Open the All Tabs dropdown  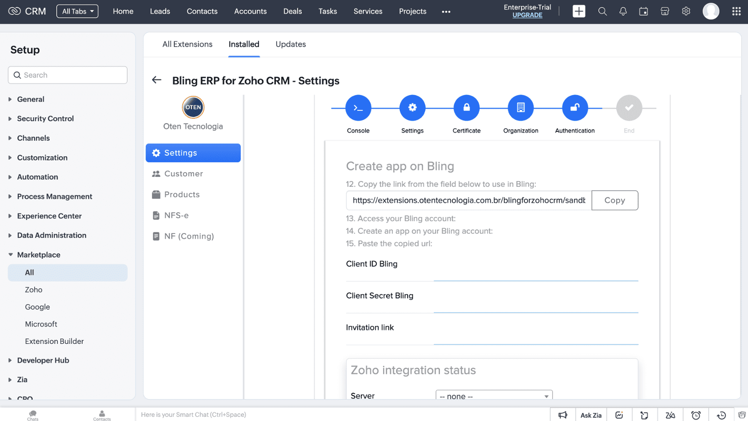point(77,11)
